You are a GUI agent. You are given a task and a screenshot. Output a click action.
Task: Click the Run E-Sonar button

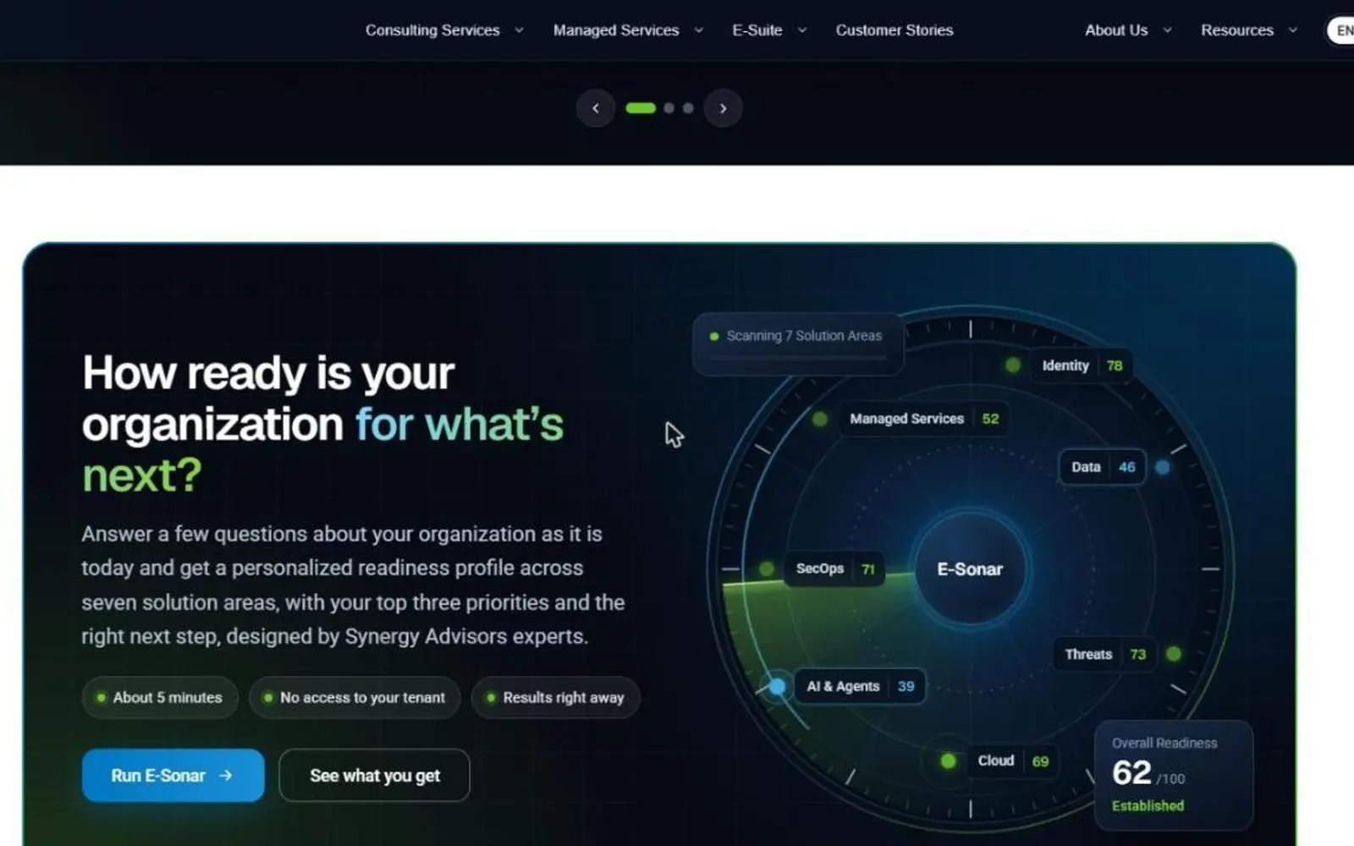click(173, 775)
